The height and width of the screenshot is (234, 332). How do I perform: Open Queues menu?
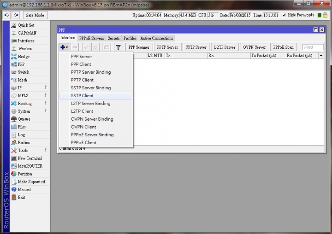30,119
